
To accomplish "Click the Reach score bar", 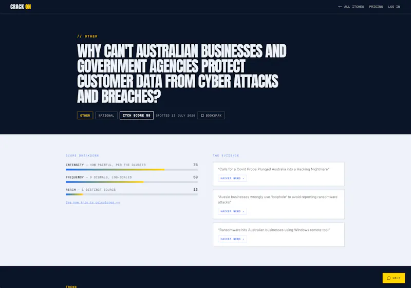I will (x=132, y=194).
